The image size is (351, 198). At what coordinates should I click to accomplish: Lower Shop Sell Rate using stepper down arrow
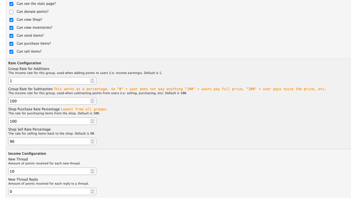(x=92, y=143)
